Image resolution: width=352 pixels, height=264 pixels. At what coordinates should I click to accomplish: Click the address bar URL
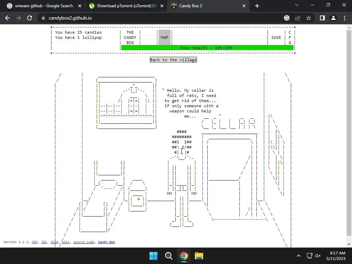[x=70, y=18]
